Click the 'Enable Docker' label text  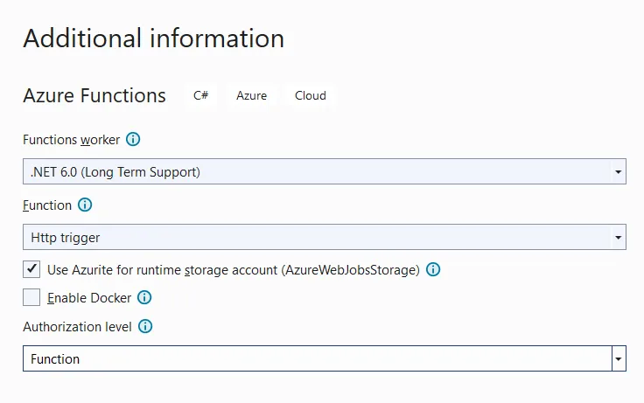pos(89,298)
